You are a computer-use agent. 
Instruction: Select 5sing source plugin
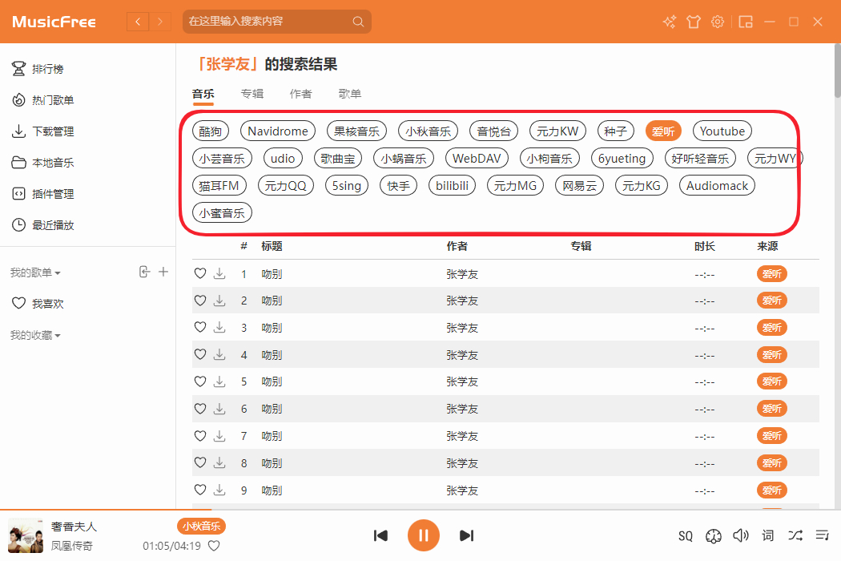tap(347, 186)
